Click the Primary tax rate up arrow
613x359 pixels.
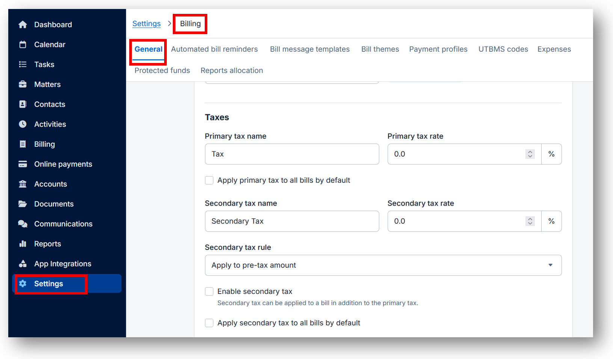(530, 151)
